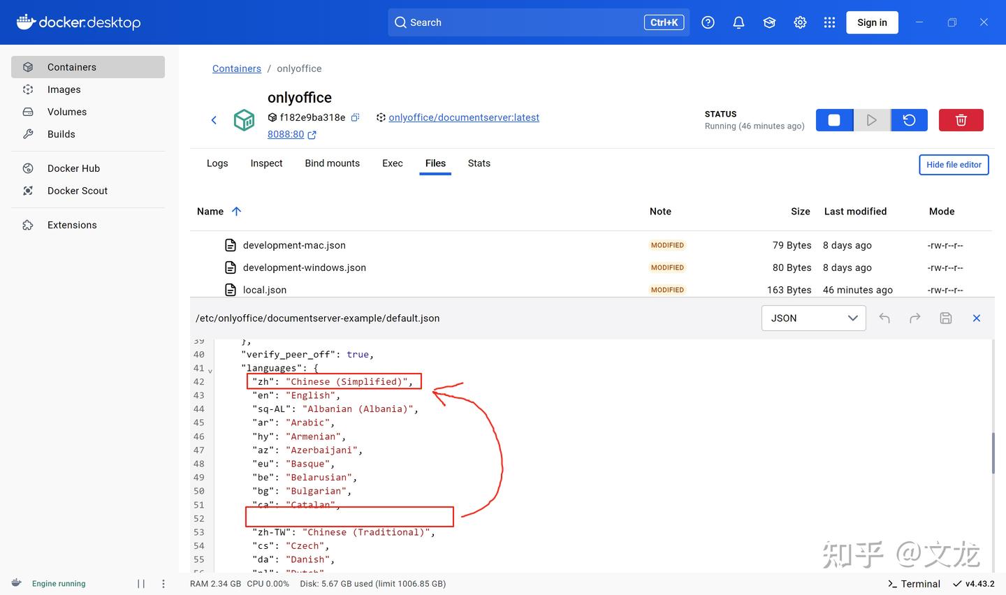Click the Hide file editor button
Screen dimensions: 1006x595
954,165
